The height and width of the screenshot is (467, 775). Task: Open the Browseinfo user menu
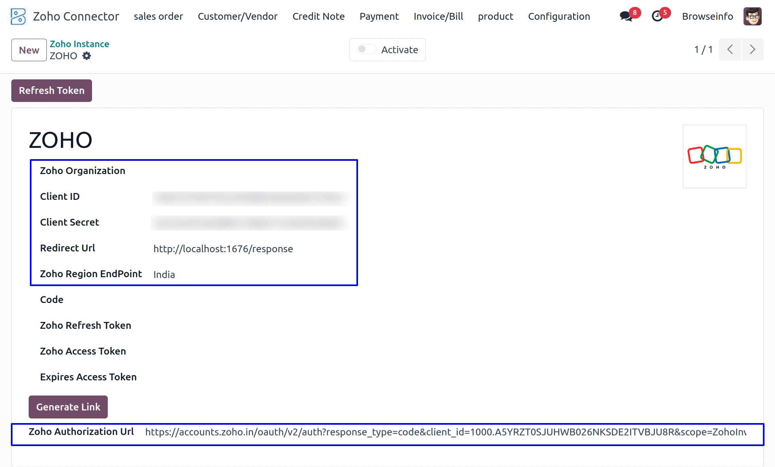pos(707,17)
